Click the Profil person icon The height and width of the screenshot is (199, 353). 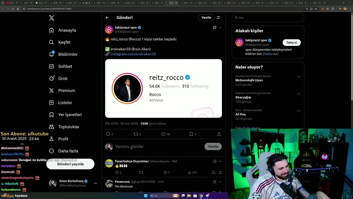[52, 139]
